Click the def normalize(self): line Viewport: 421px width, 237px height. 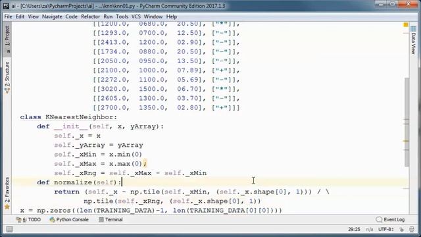[80, 182]
